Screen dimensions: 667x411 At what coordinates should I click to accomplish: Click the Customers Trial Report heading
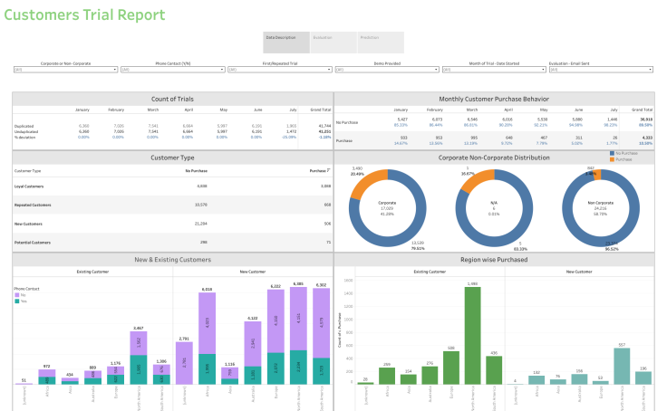coord(84,14)
